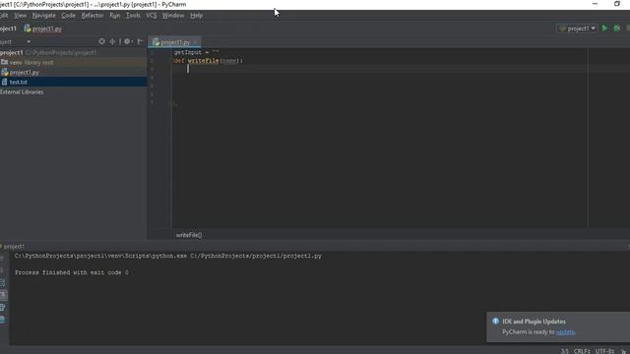The width and height of the screenshot is (630, 354).
Task: Open the VCS menu
Action: (151, 16)
